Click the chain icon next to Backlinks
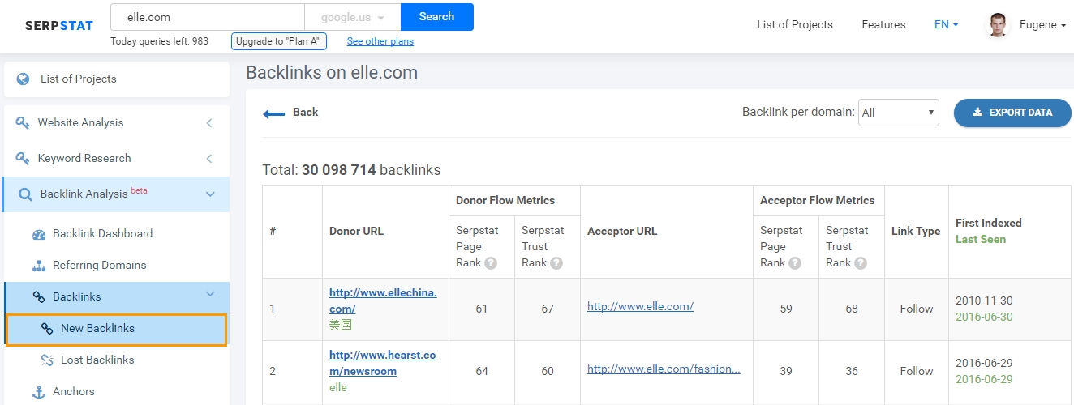Image resolution: width=1074 pixels, height=405 pixels. click(x=39, y=297)
